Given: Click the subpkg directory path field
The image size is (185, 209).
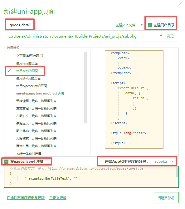Looking at the screenshot, I should pos(72,36).
